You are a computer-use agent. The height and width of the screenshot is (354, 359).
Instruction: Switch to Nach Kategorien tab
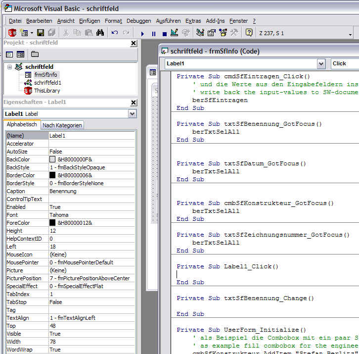click(x=62, y=125)
